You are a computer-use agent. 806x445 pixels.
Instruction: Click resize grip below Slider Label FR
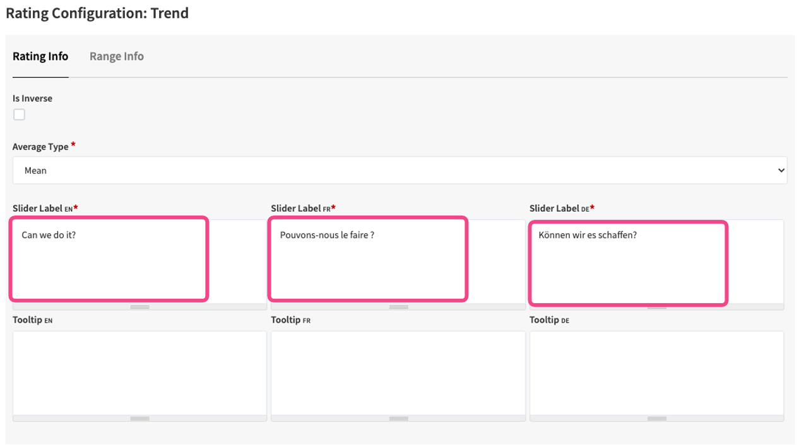[398, 307]
